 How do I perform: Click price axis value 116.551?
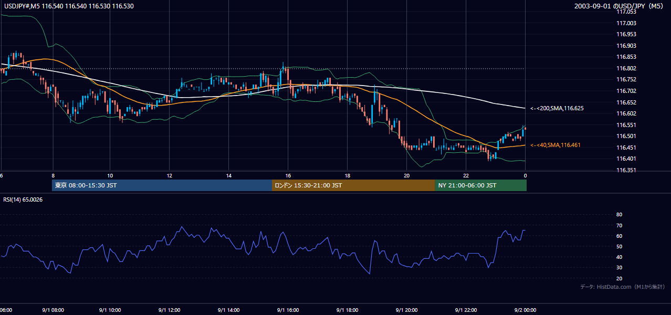[626, 125]
